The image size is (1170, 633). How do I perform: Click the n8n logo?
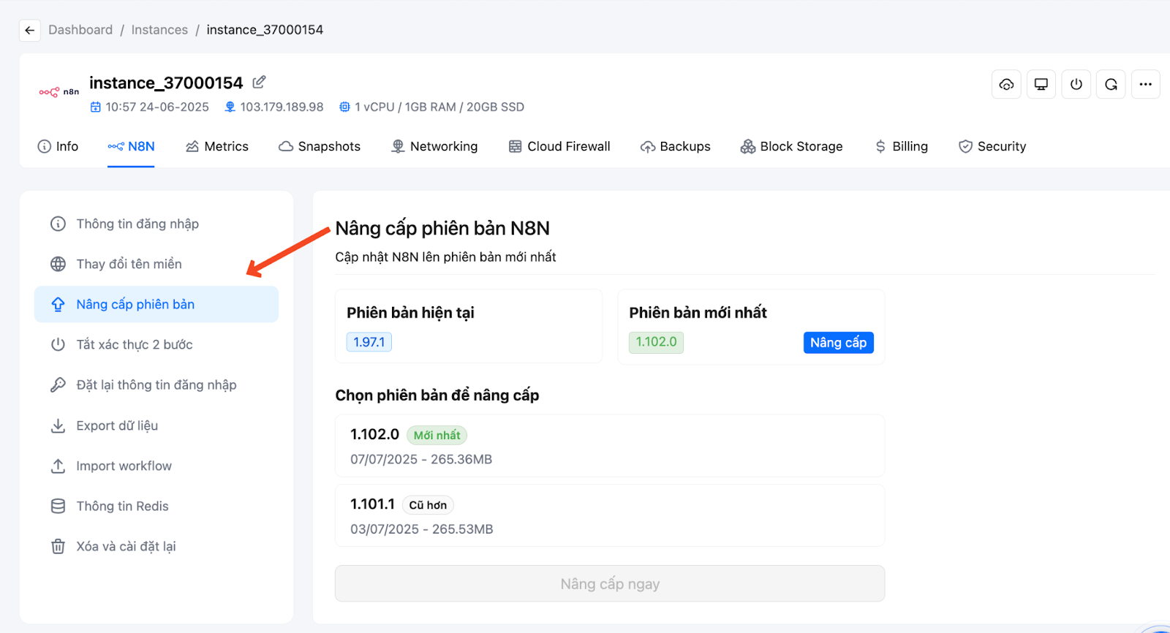(58, 92)
